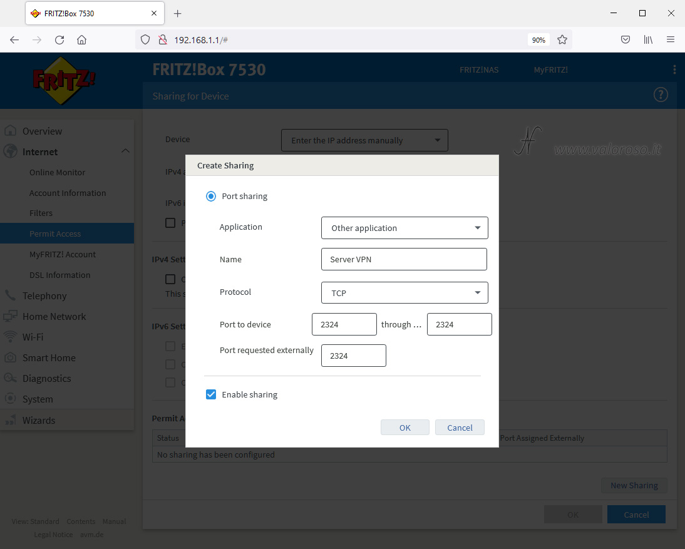Toggle the shield tracking protection icon
The height and width of the screenshot is (549, 685).
coord(145,39)
